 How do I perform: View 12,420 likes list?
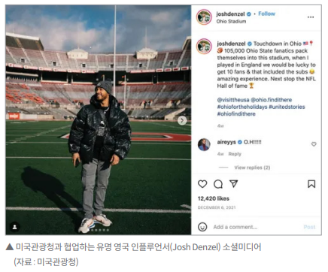[214, 198]
